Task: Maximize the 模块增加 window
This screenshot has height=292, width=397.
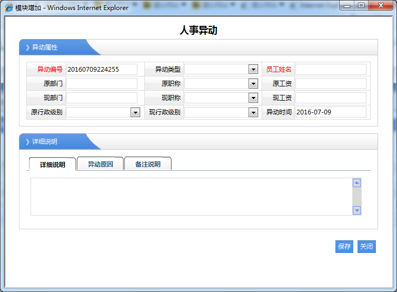Action: (361, 6)
